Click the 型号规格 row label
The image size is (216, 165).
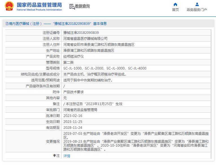[53, 68]
